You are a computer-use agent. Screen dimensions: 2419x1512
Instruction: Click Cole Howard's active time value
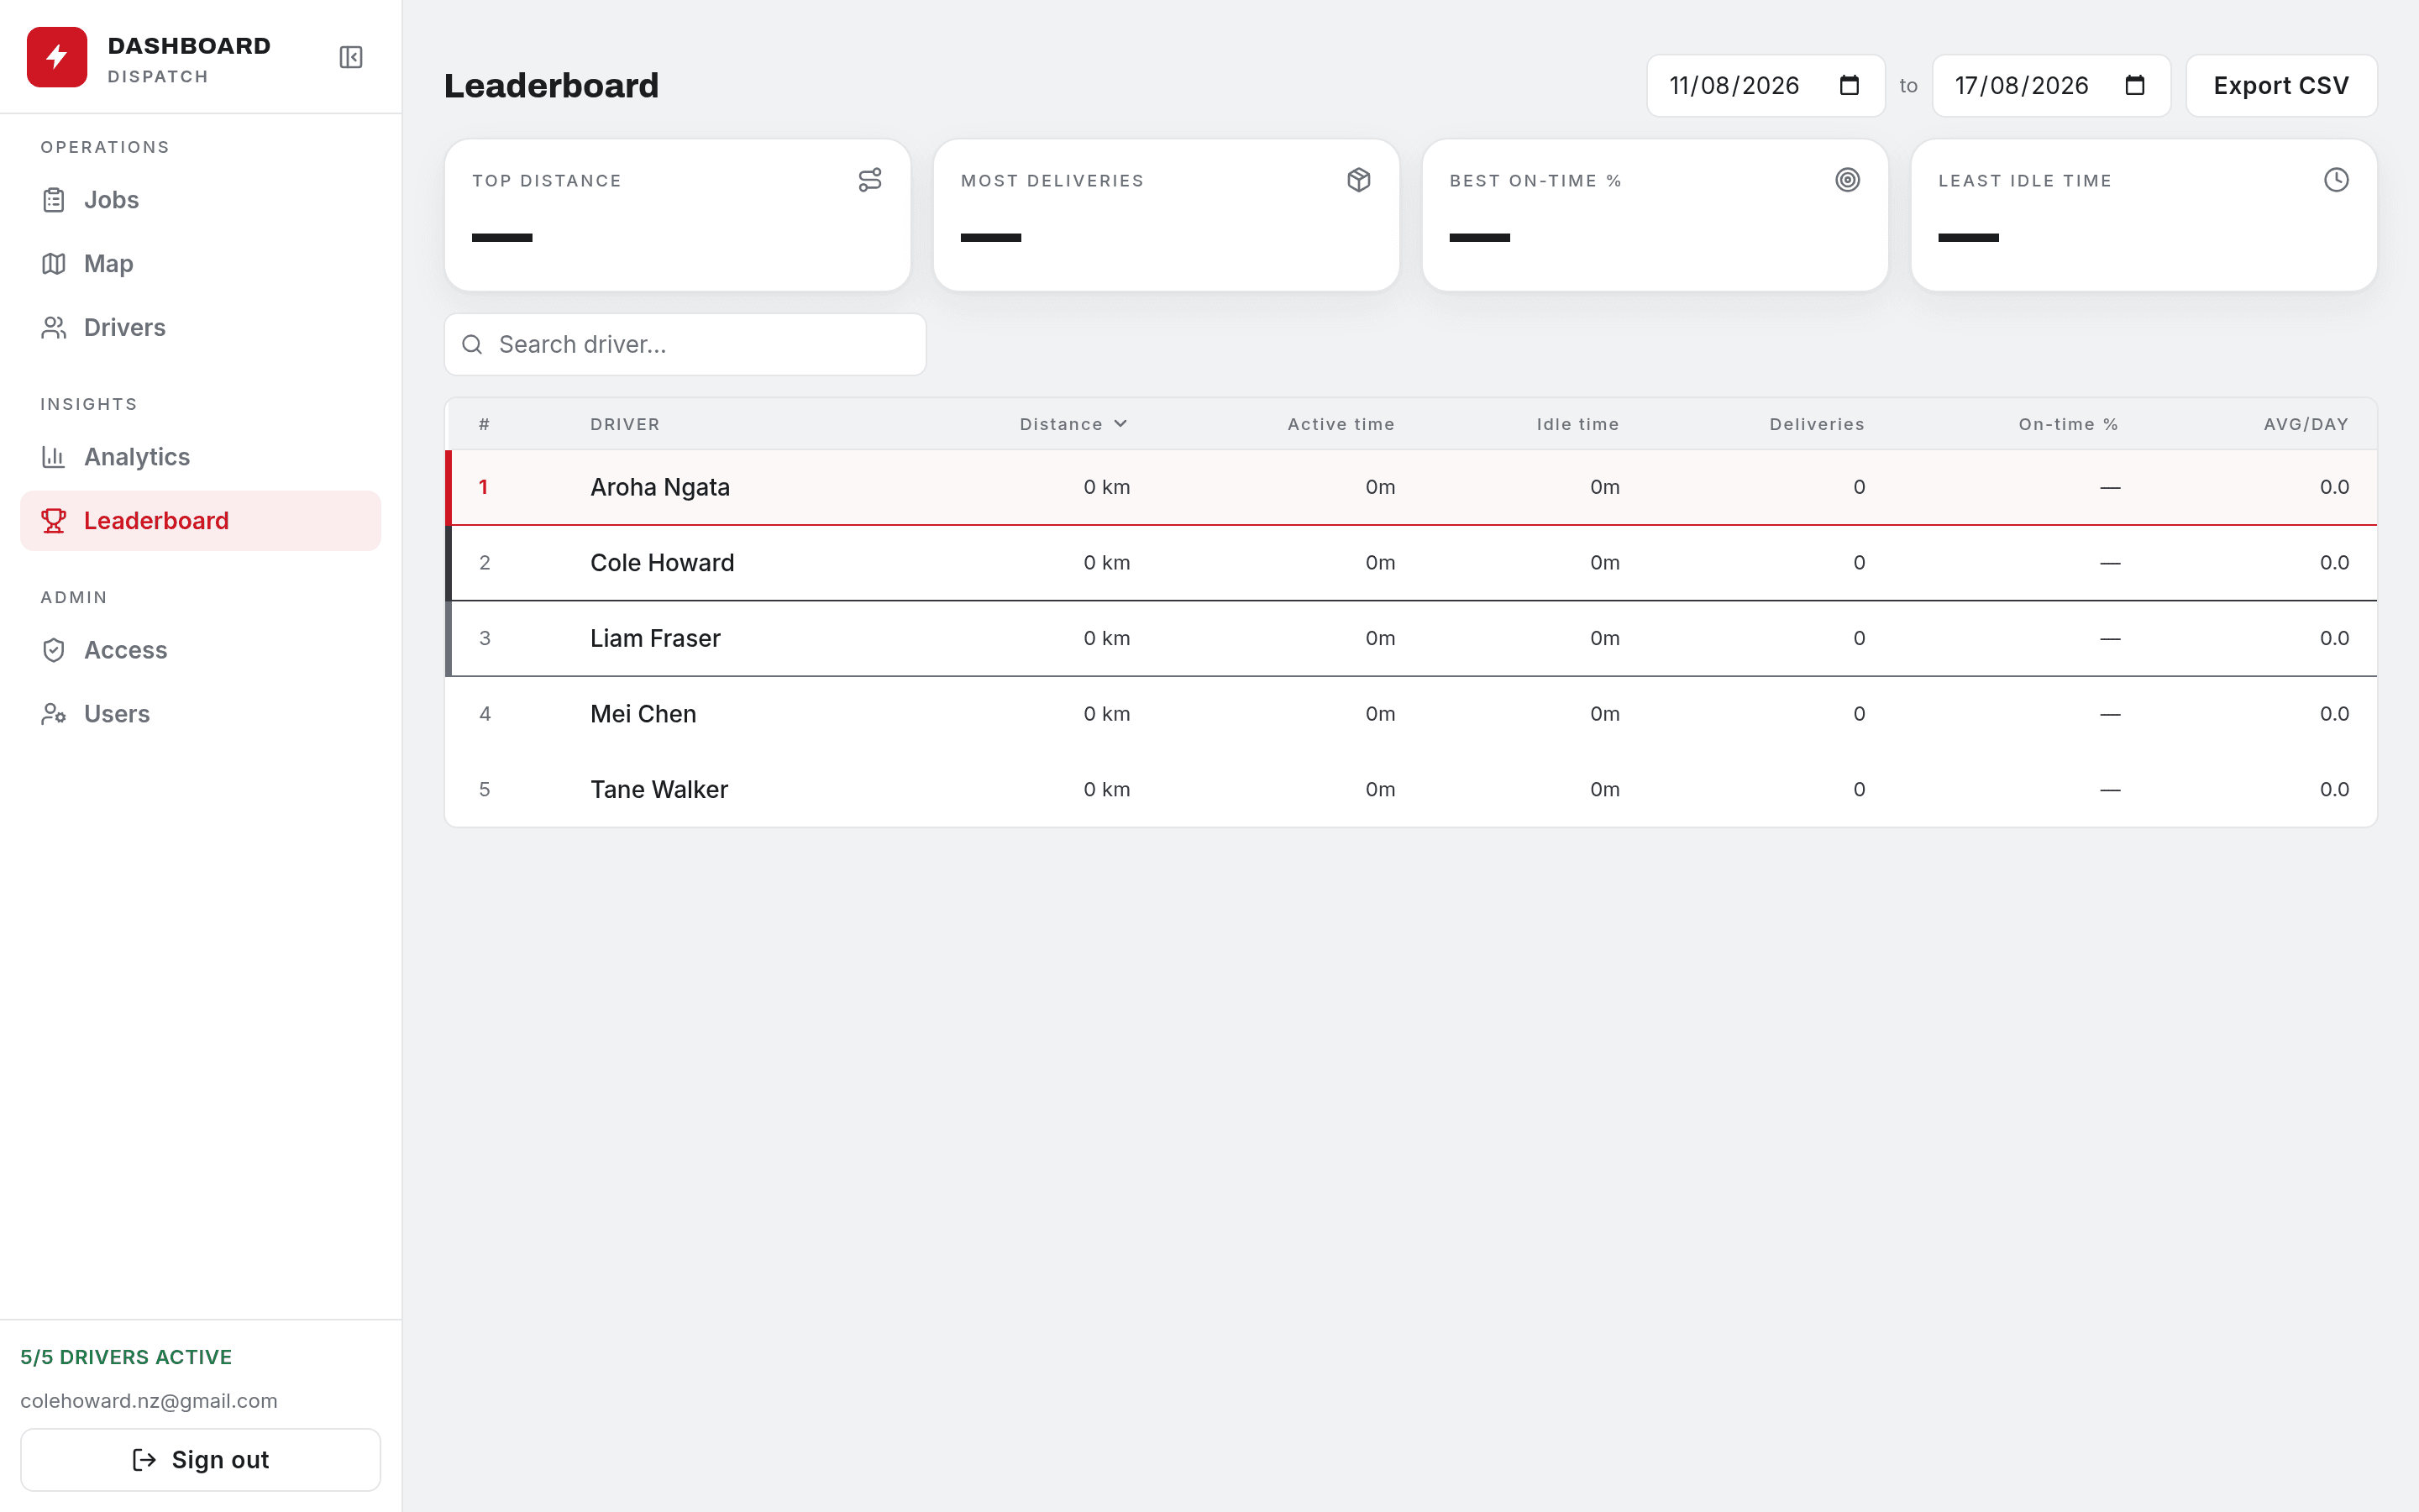1381,563
